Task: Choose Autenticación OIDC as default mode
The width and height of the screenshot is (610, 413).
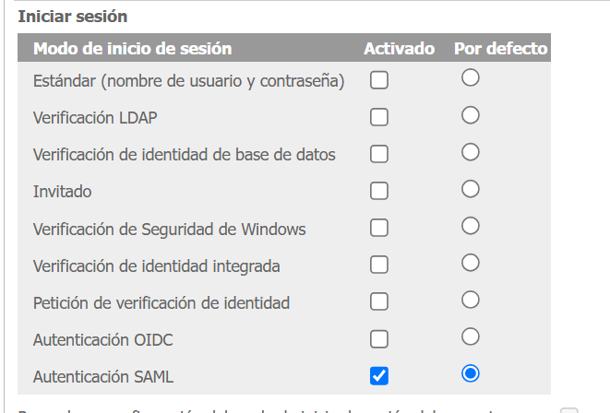Action: tap(471, 336)
